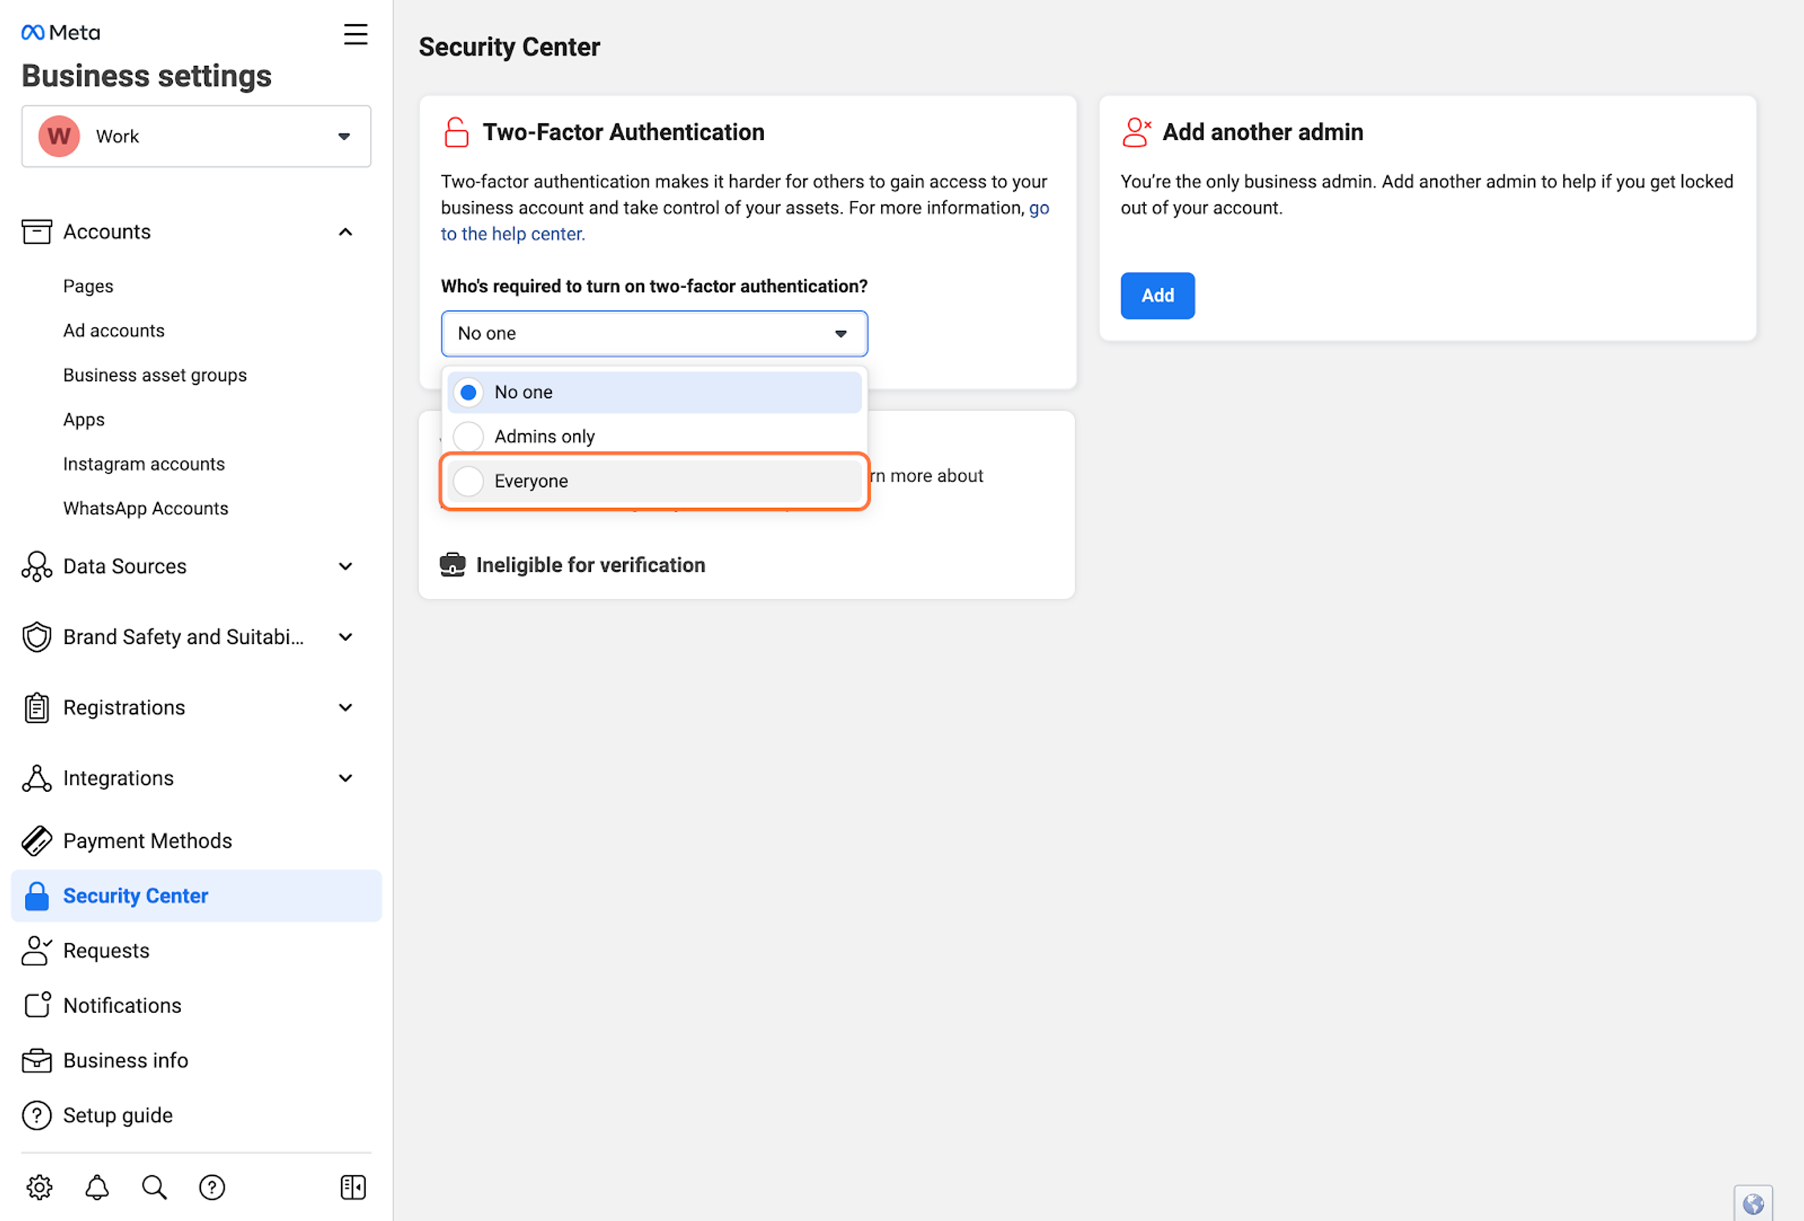Click the Meta logo
The height and width of the screenshot is (1221, 1804).
61,32
